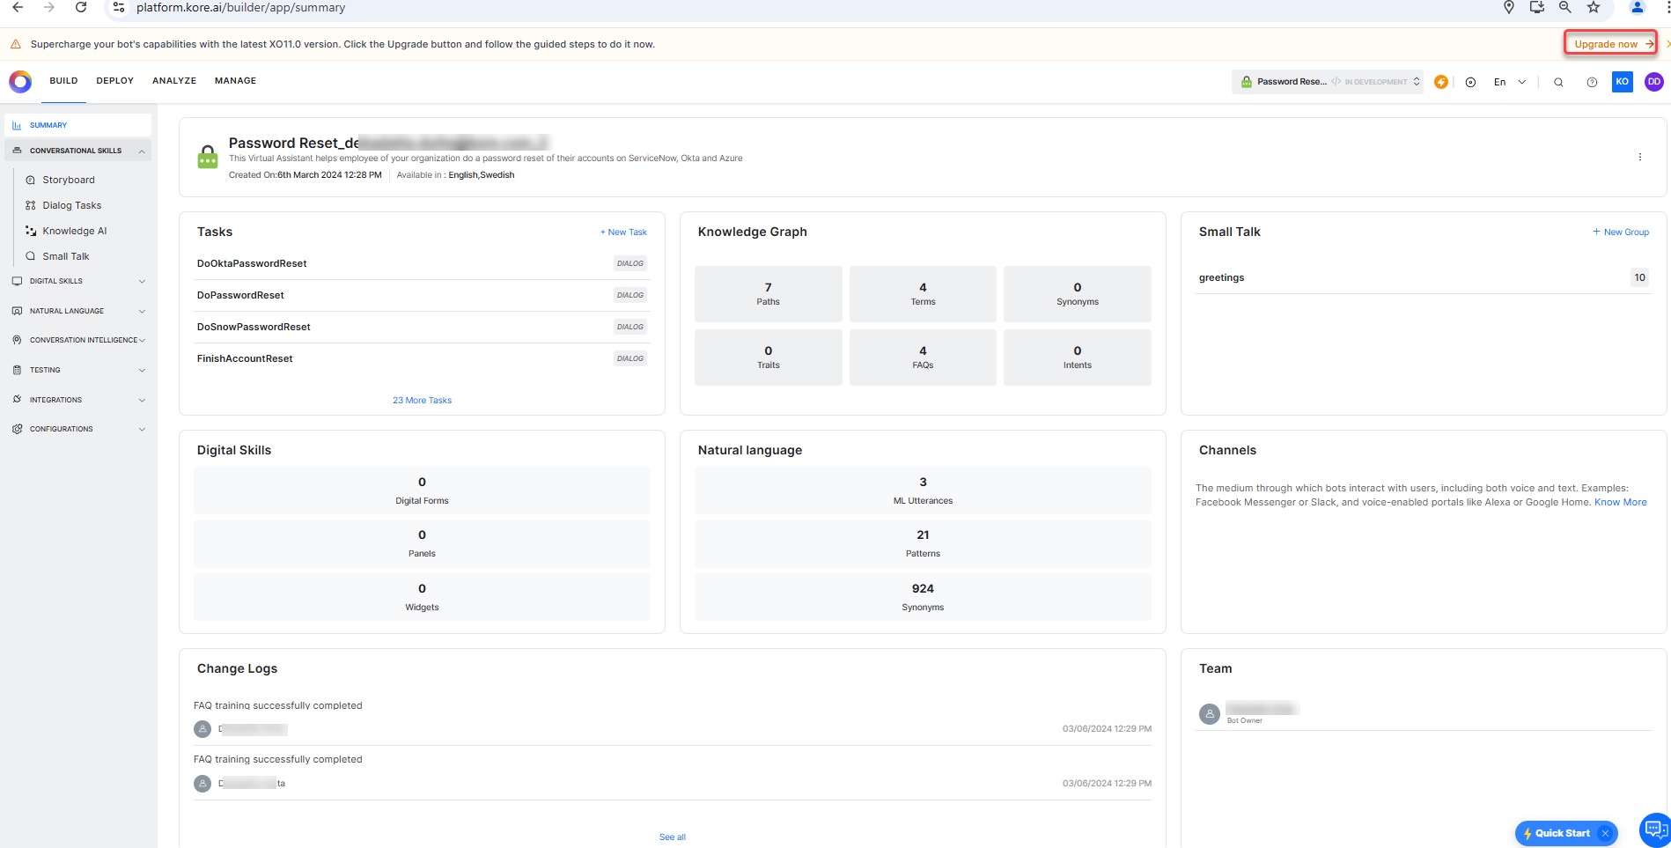1671x848 pixels.
Task: Close the Quick Start widget
Action: (x=1605, y=833)
